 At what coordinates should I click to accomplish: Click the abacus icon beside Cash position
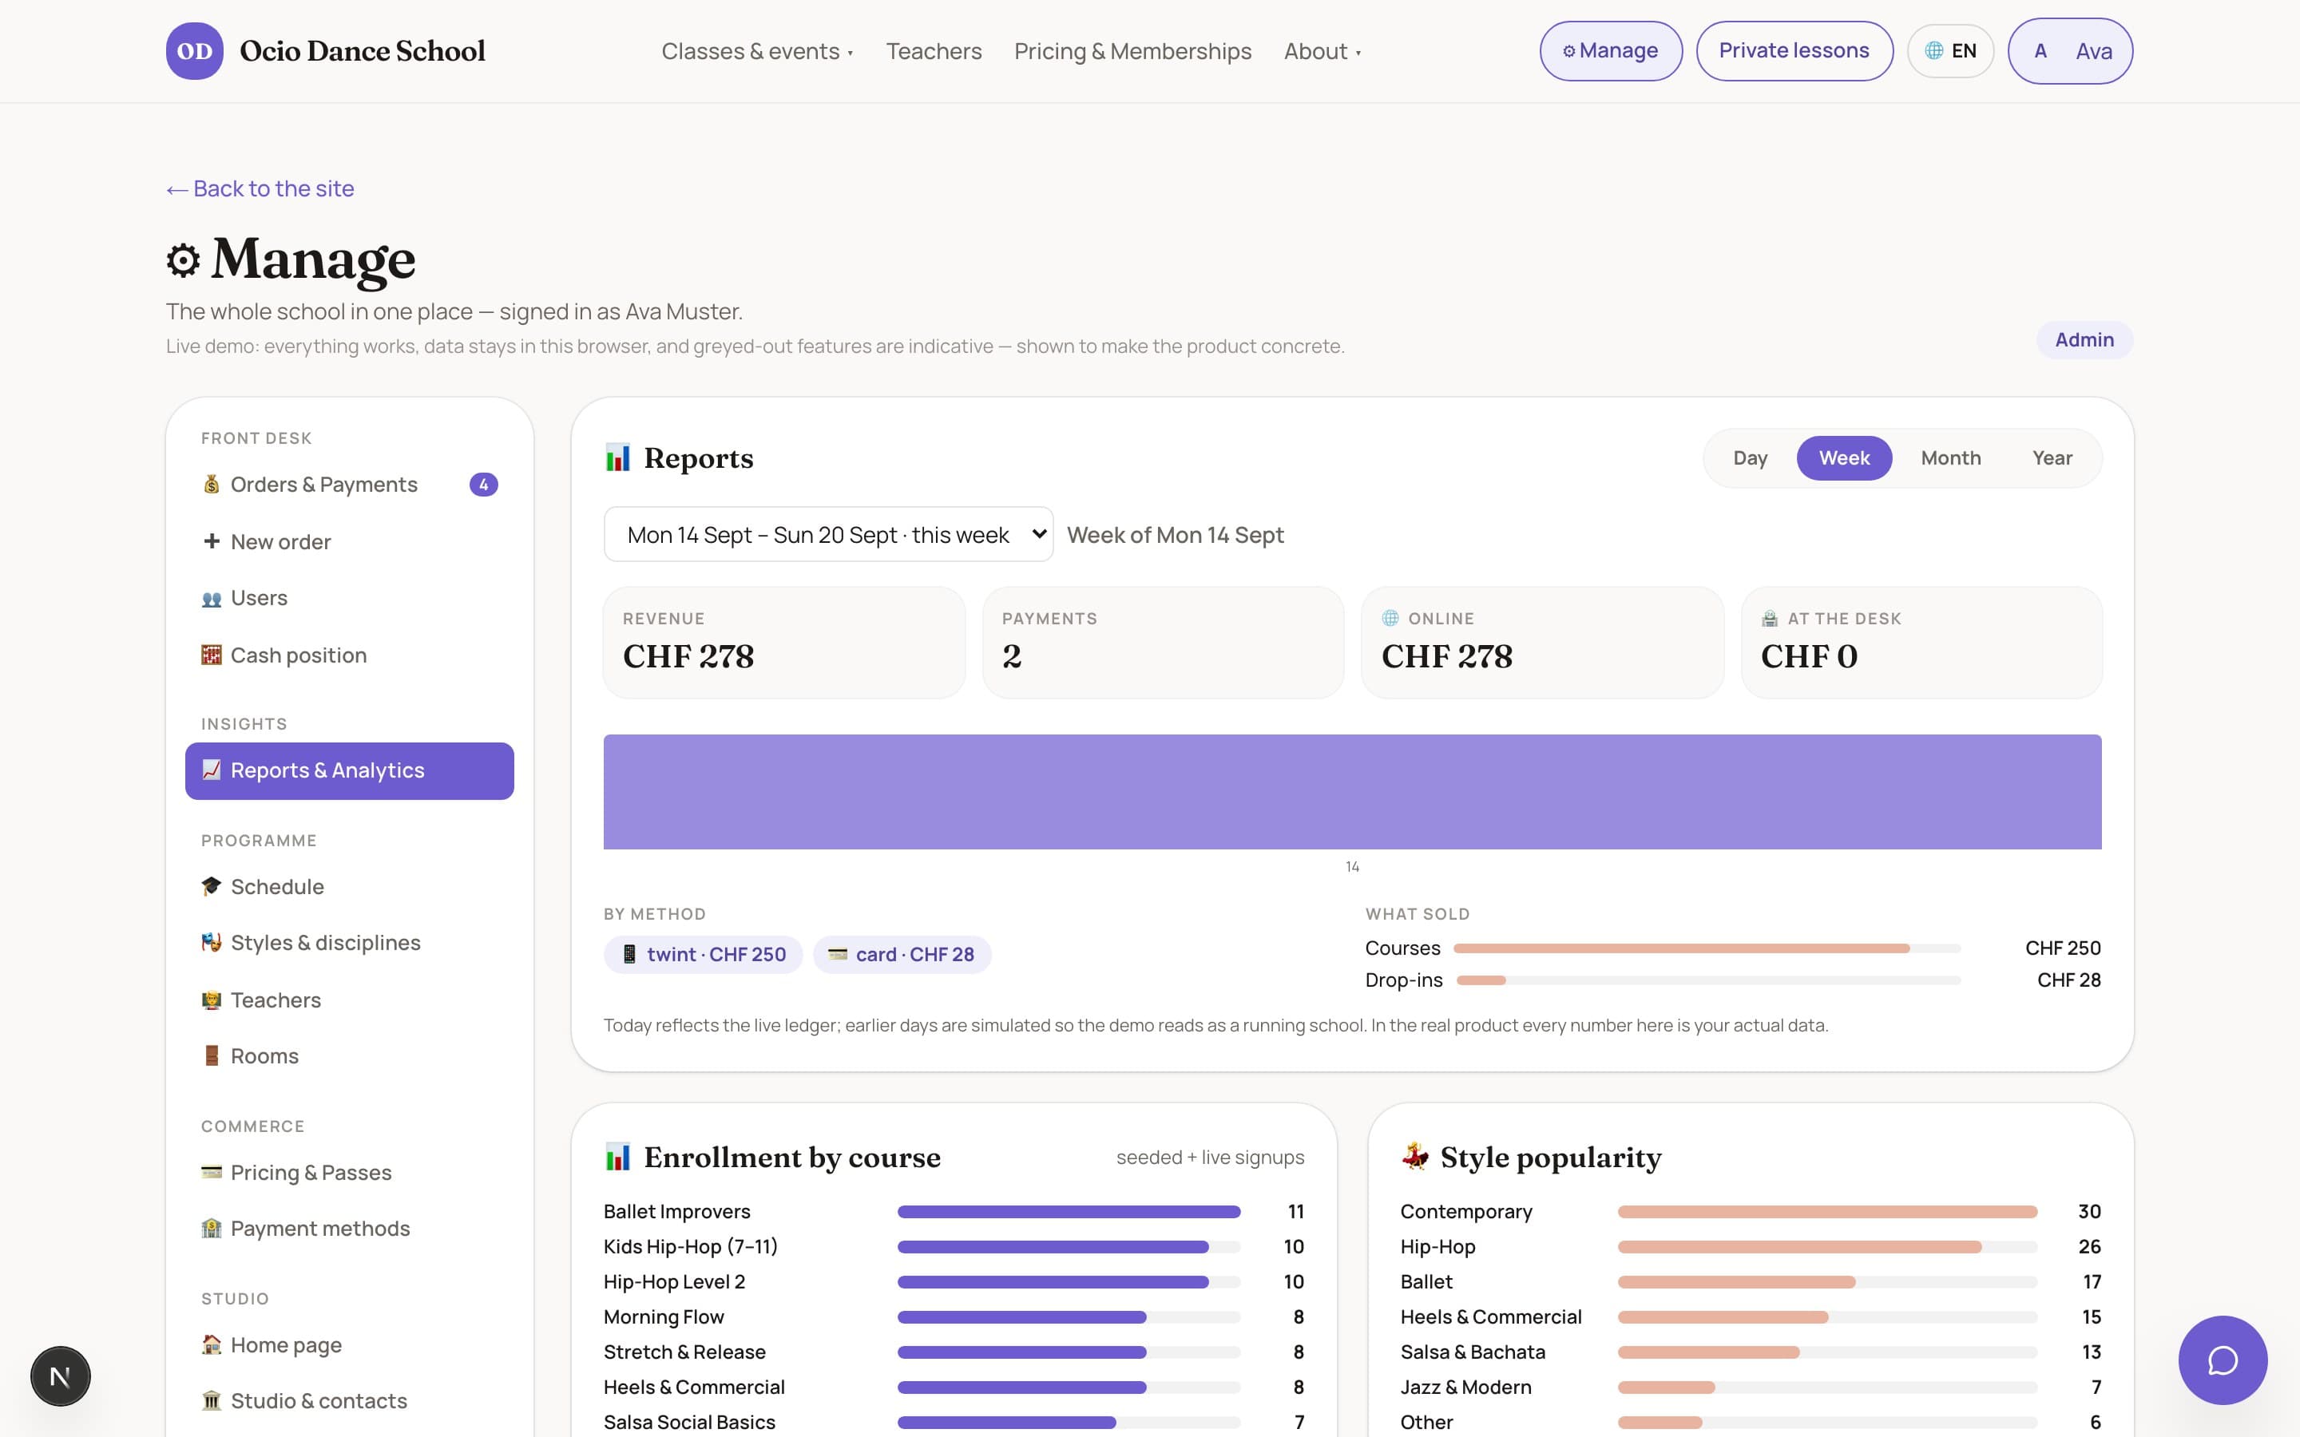[211, 655]
